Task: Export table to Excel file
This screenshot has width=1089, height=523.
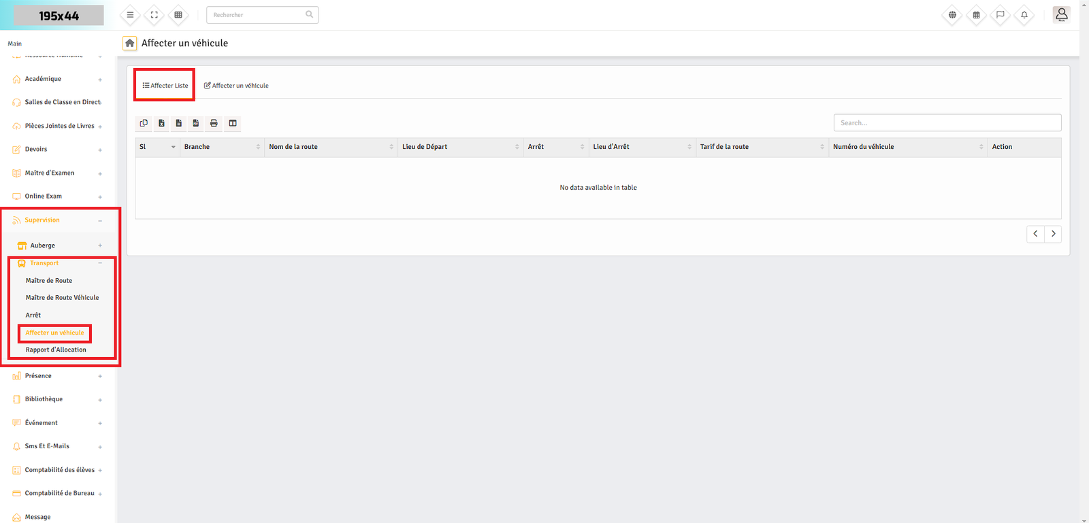Action: point(161,123)
